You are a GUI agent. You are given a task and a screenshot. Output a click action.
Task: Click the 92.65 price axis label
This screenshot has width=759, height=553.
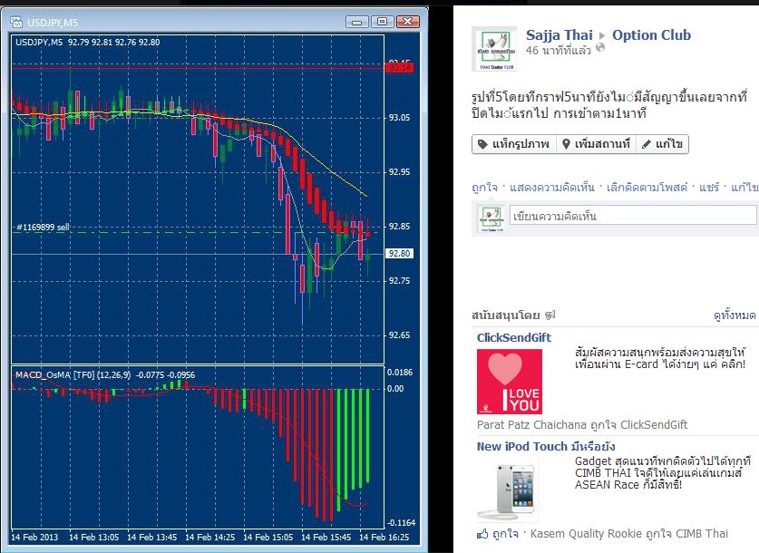[399, 335]
